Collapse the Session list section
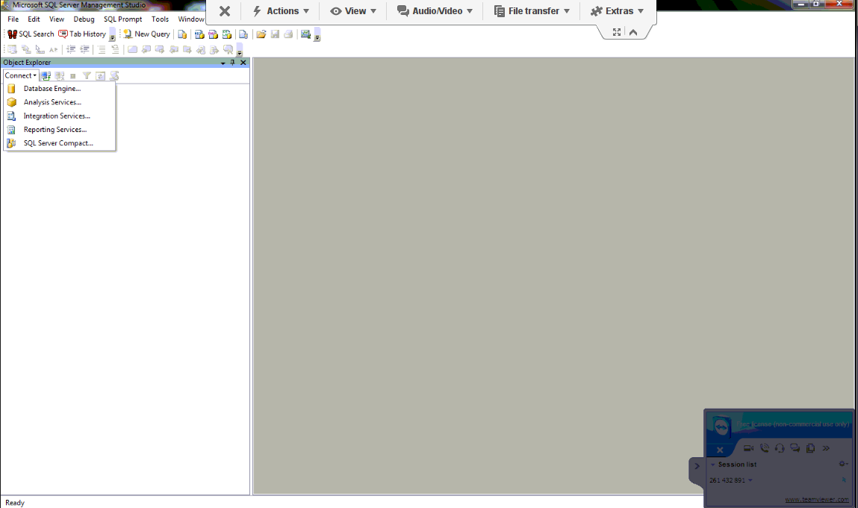 pyautogui.click(x=713, y=465)
